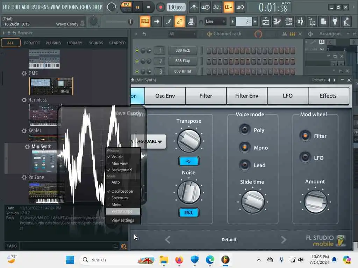Open the plugin picker plug icon
This screenshot has height=268, width=358.
coord(335,22)
